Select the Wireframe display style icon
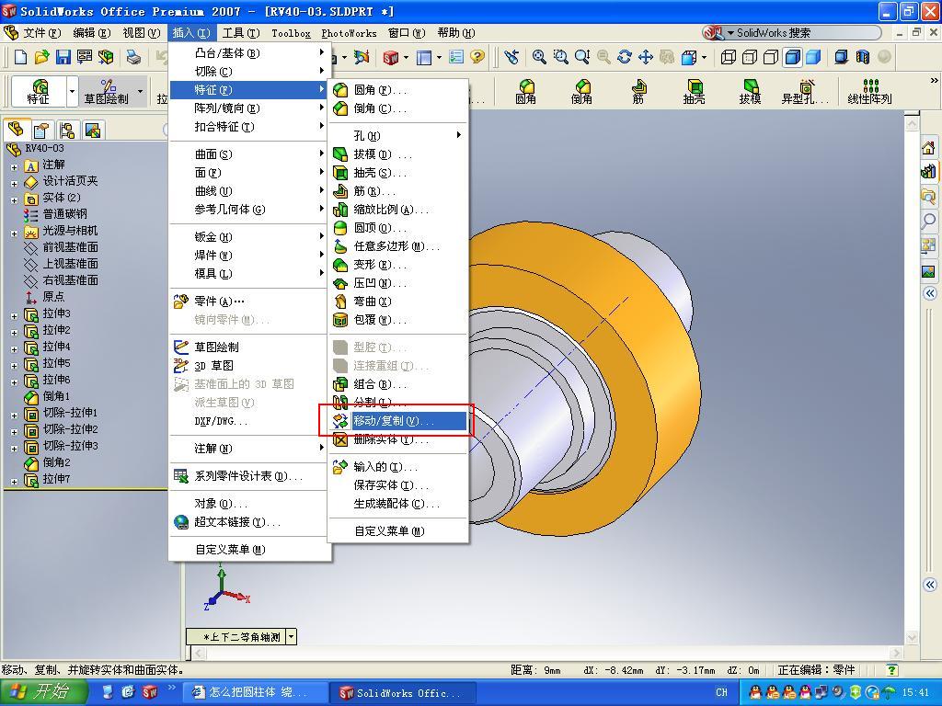942x706 pixels. [729, 57]
